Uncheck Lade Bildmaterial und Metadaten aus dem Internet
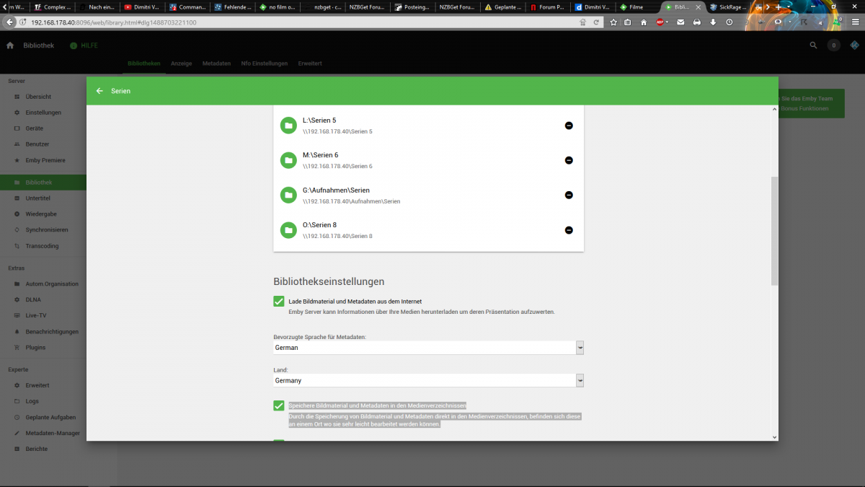This screenshot has width=865, height=487. point(279,301)
